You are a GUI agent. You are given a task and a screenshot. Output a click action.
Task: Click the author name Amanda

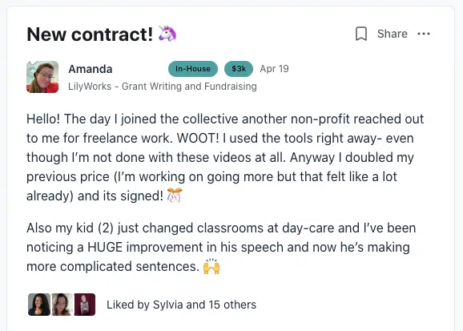[91, 69]
